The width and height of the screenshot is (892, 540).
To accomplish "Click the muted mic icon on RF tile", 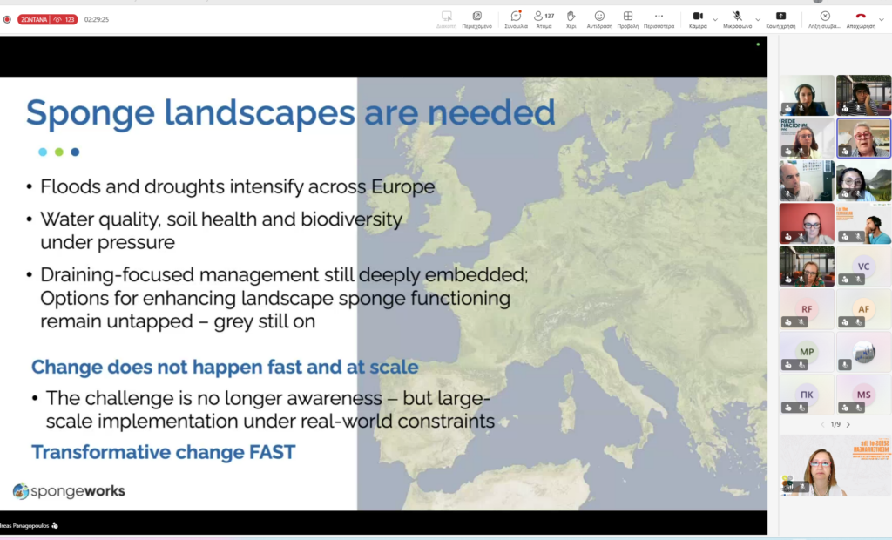I will 801,322.
